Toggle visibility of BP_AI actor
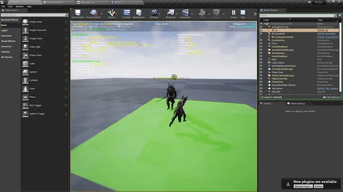 [261, 30]
